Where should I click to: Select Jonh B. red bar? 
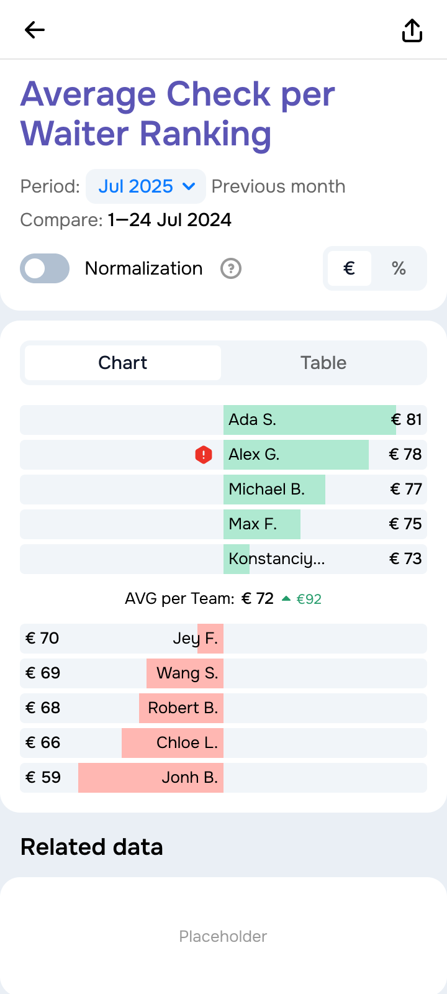(151, 778)
